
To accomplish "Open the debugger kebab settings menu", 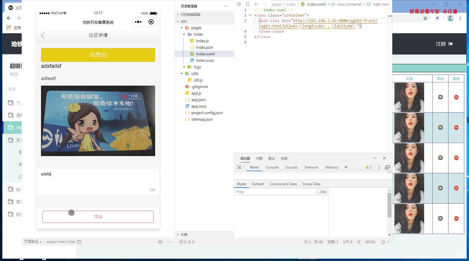I will (379, 167).
